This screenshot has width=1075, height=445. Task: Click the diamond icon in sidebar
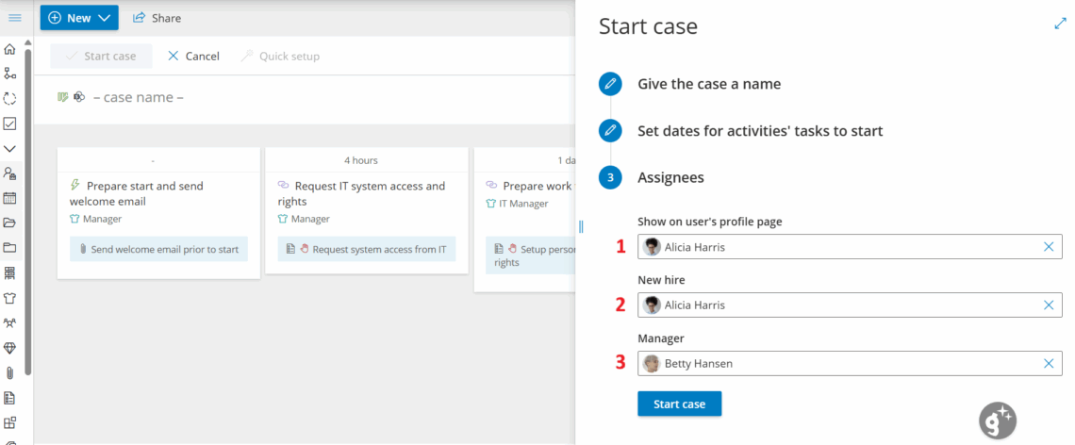[x=10, y=348]
